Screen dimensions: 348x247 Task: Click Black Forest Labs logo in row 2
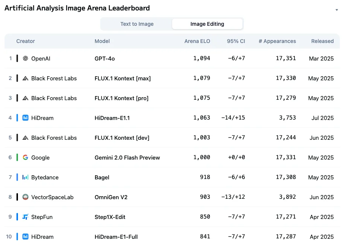(25, 78)
